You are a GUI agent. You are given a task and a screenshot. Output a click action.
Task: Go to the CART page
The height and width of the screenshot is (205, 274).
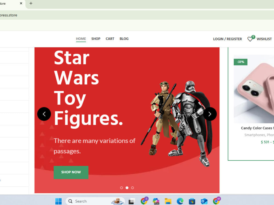[x=110, y=39]
